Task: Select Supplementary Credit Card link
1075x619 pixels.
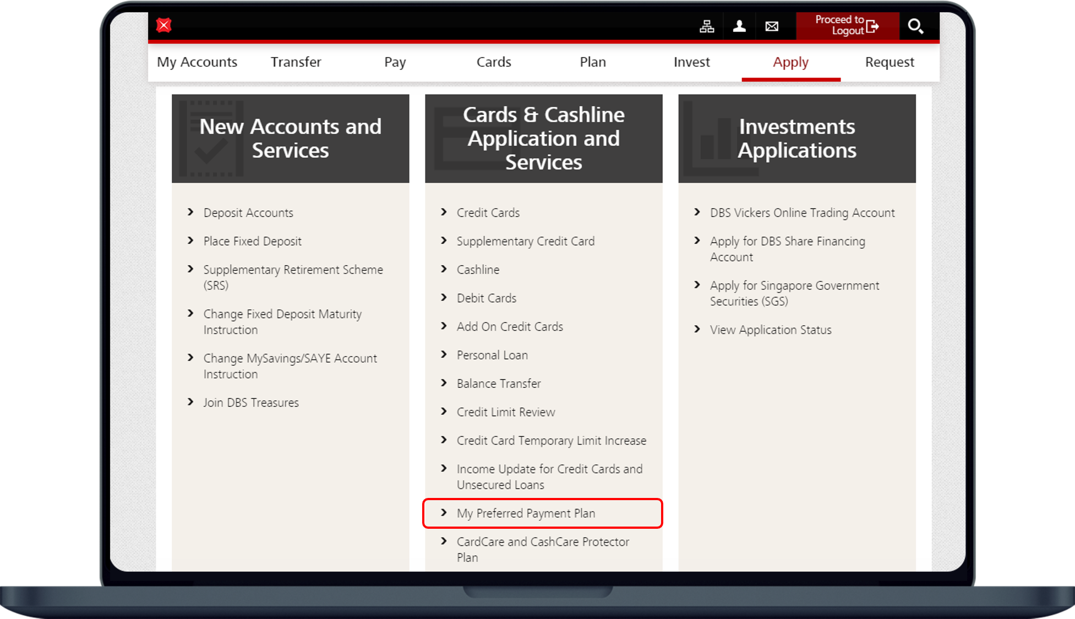Action: (526, 242)
